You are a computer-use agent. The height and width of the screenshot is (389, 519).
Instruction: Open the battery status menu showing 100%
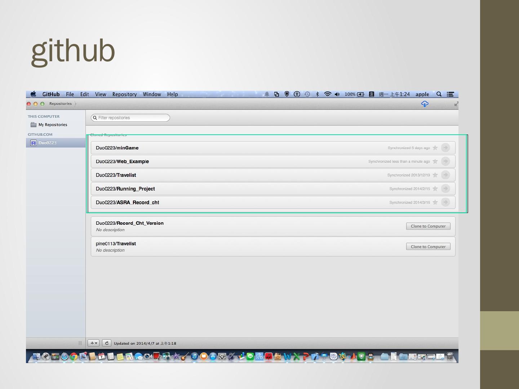(354, 94)
